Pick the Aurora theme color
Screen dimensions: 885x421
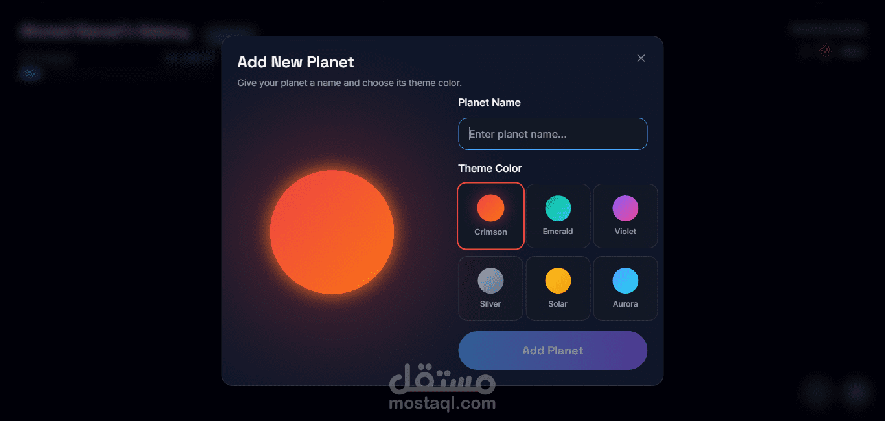pos(625,288)
